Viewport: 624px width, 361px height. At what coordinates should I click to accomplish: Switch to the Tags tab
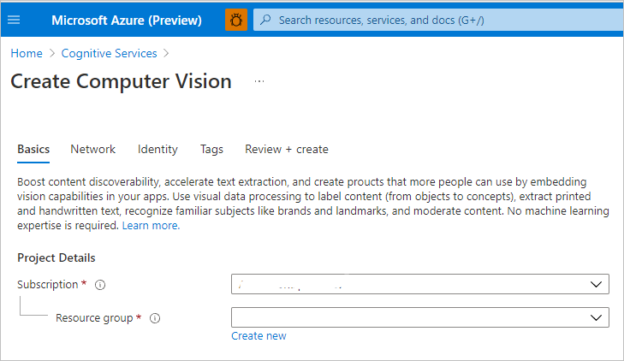click(211, 149)
